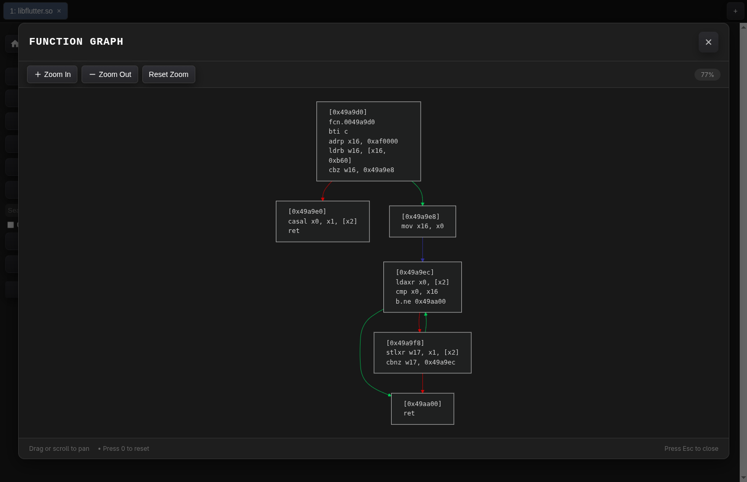Select the 0x49a9f8 stlxr block

pos(422,353)
